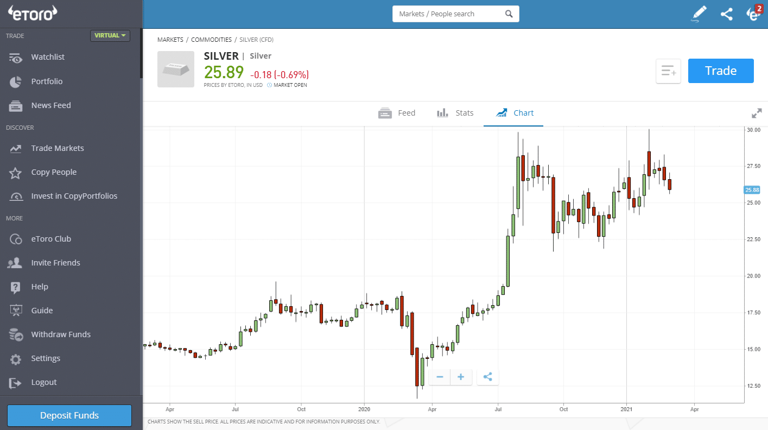Open the Help page

pyautogui.click(x=40, y=287)
